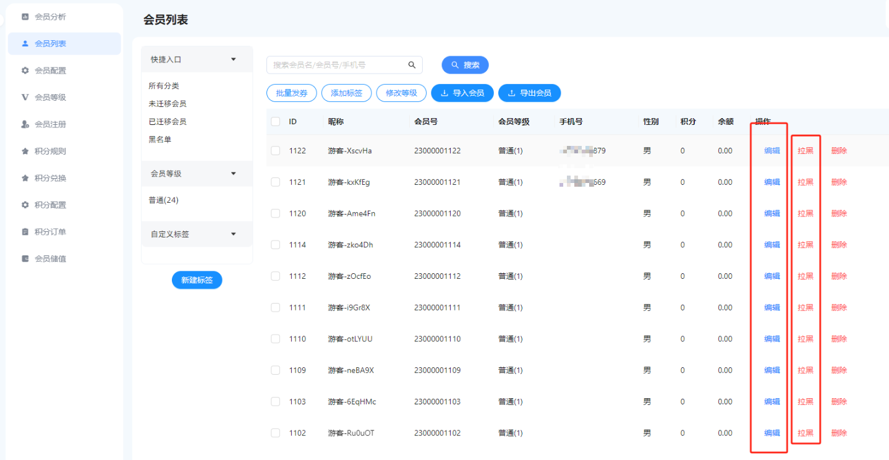Expand the 自定义标签 panel arrow
Image resolution: width=889 pixels, height=460 pixels.
coord(234,234)
